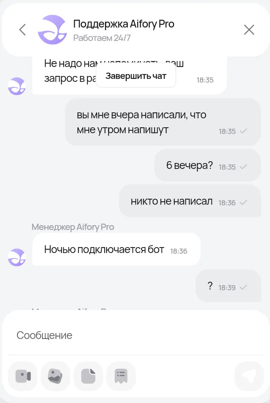Click the manager avatar beside "Ночью подключается бот"
This screenshot has height=403, width=270.
(16, 257)
